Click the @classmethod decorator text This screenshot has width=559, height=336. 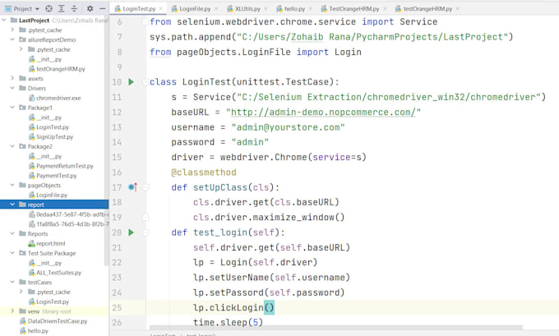pyautogui.click(x=204, y=172)
